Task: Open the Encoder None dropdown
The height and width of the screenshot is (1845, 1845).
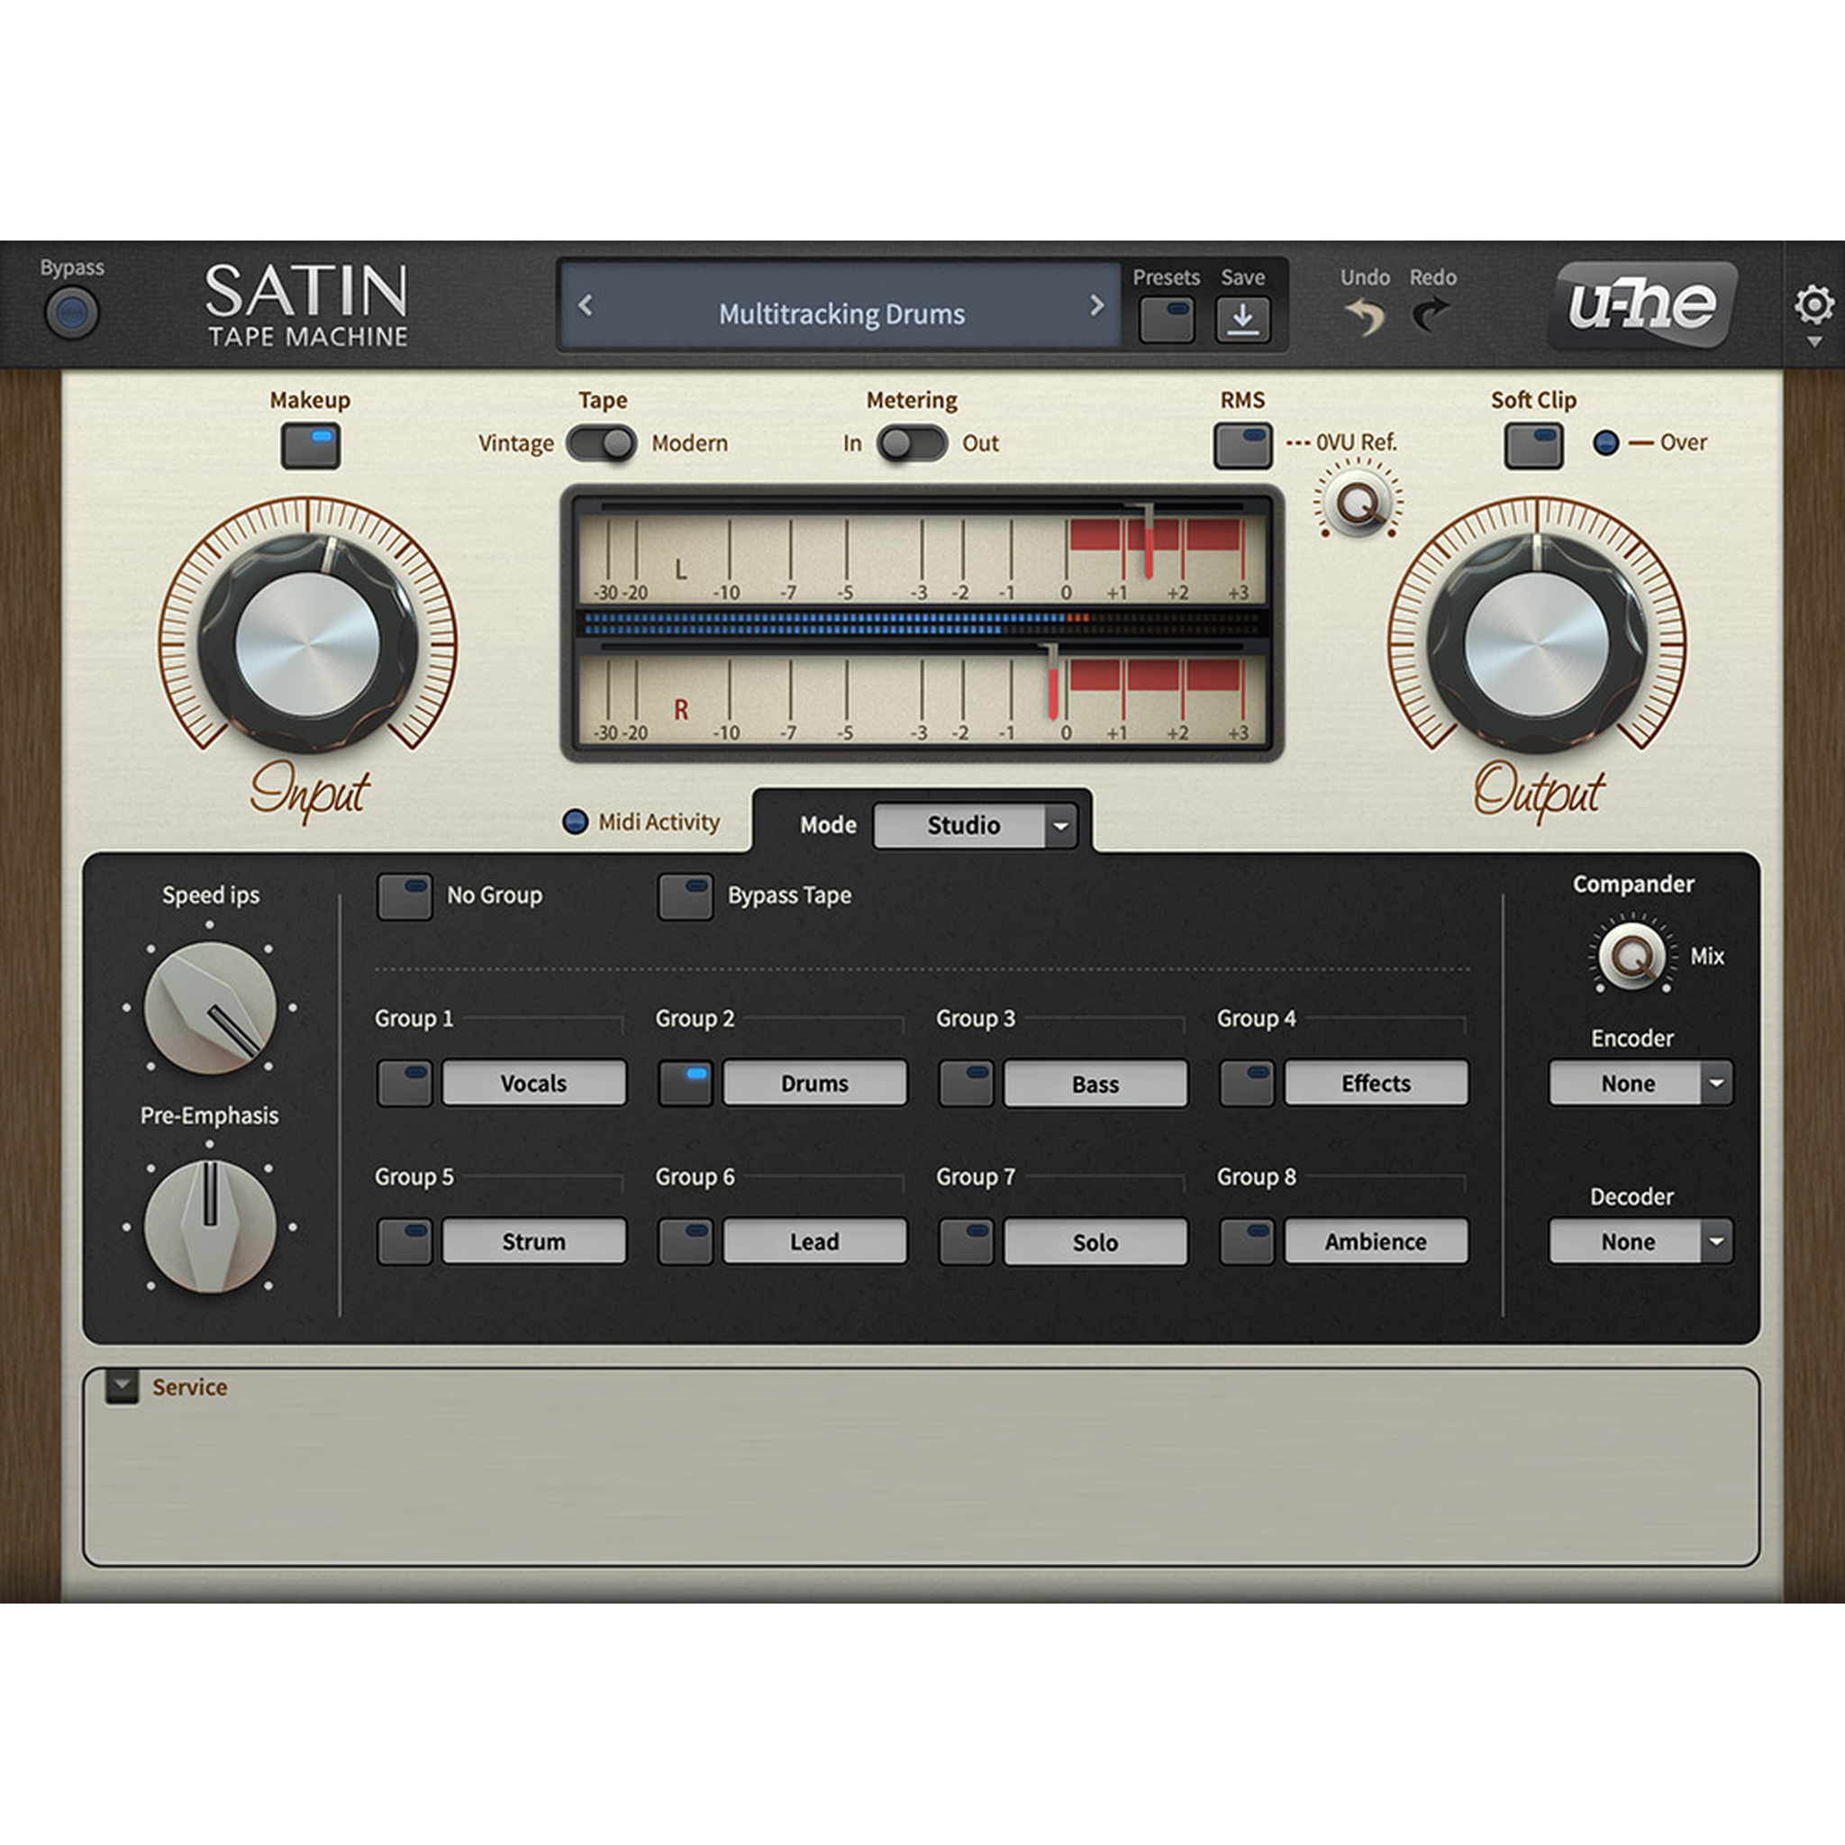Action: pos(1640,1083)
